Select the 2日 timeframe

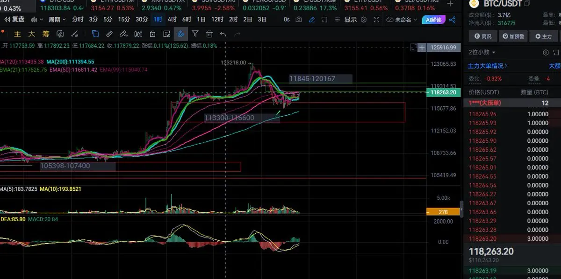click(x=248, y=20)
